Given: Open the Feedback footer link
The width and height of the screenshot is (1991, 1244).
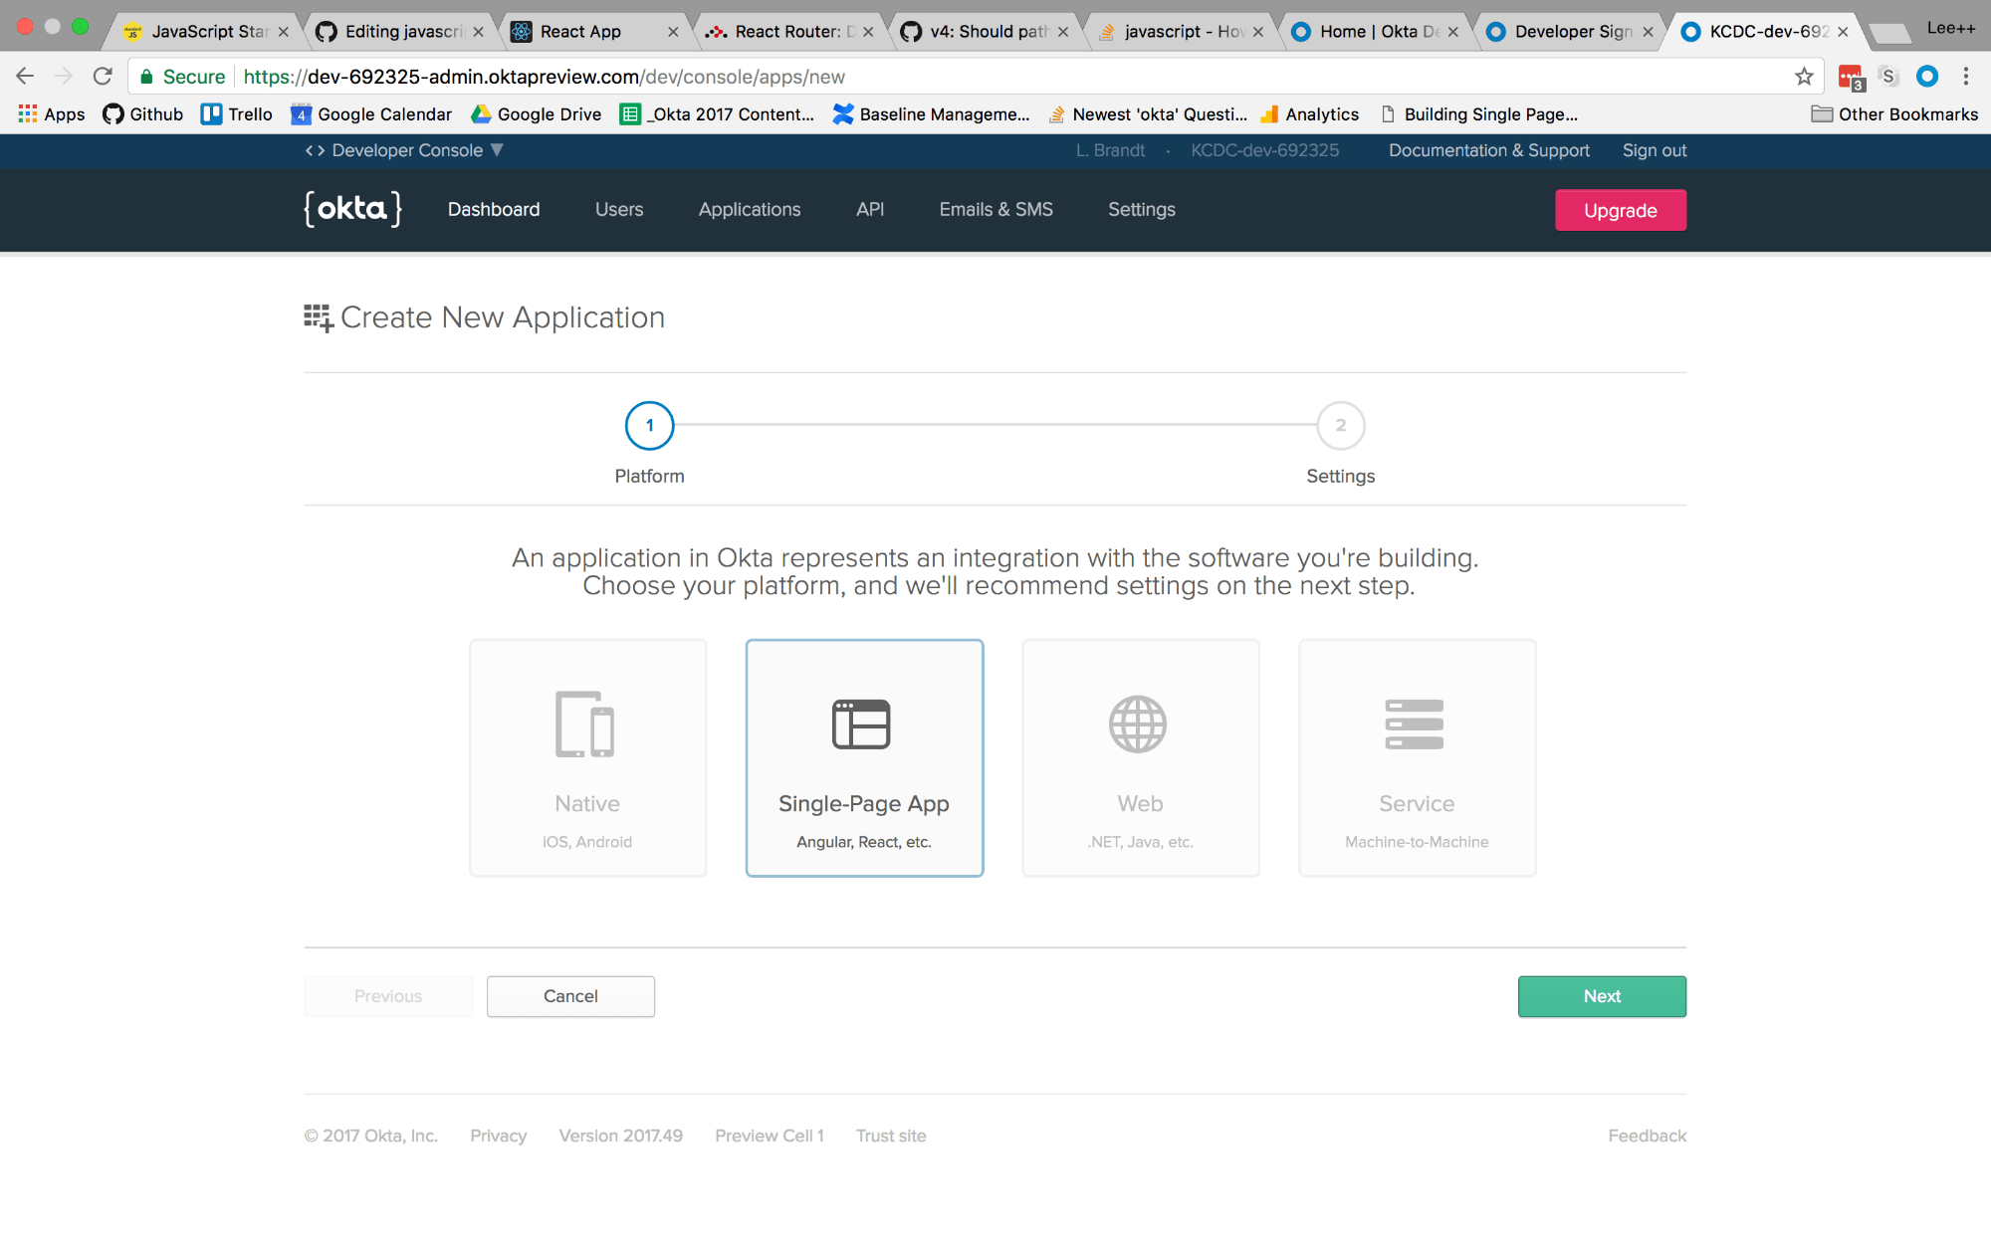Looking at the screenshot, I should tap(1647, 1136).
